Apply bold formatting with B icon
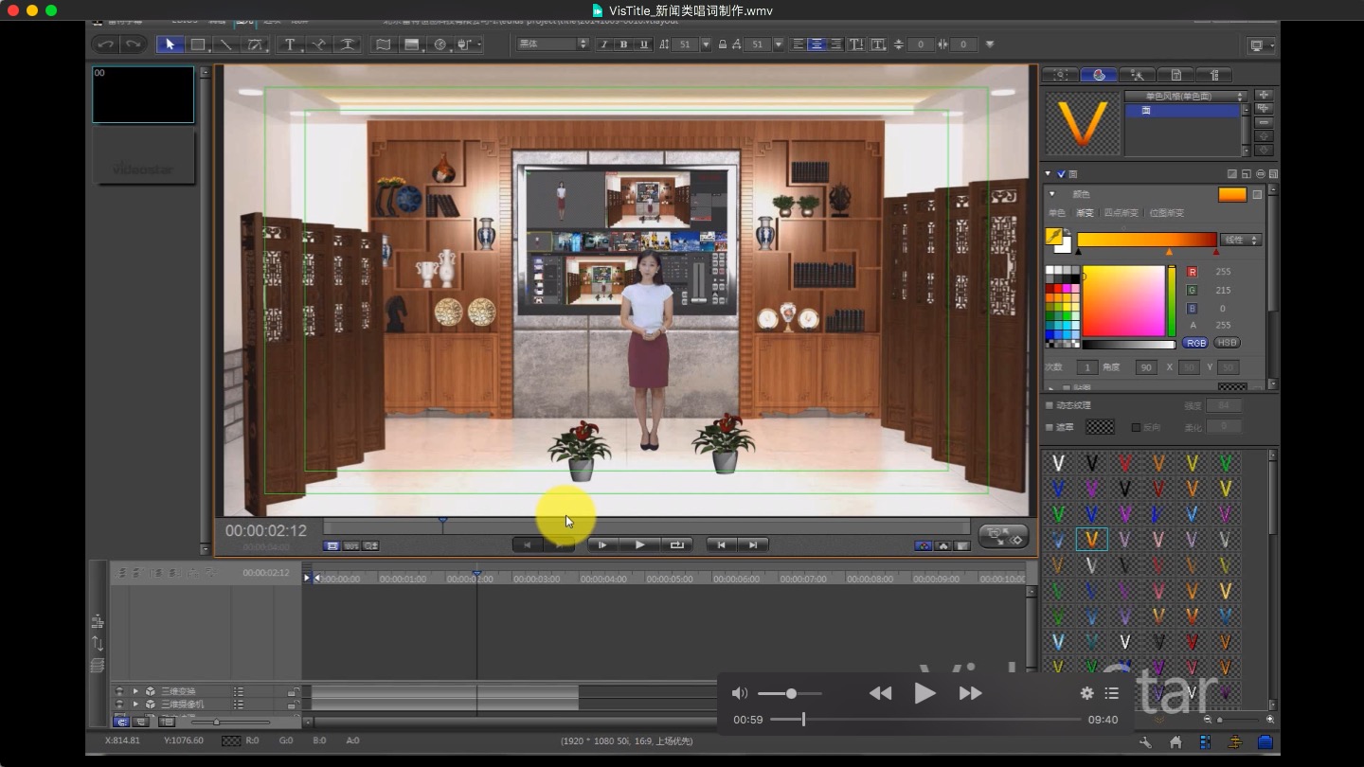The image size is (1364, 767). click(623, 45)
